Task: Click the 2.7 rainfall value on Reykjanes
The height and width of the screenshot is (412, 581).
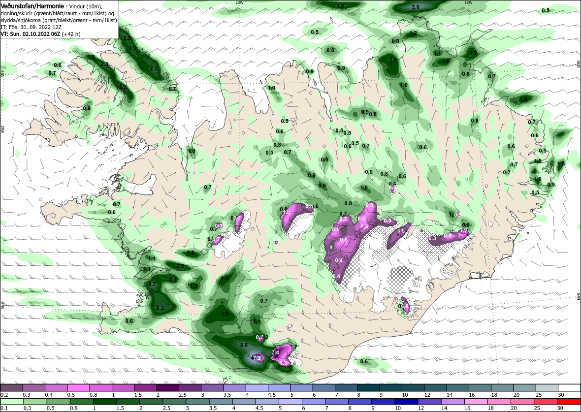Action: 152,285
